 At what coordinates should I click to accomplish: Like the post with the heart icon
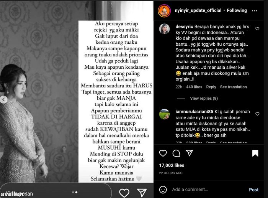tap(163, 153)
